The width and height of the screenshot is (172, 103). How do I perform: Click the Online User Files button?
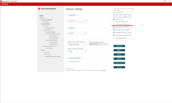tap(119, 63)
